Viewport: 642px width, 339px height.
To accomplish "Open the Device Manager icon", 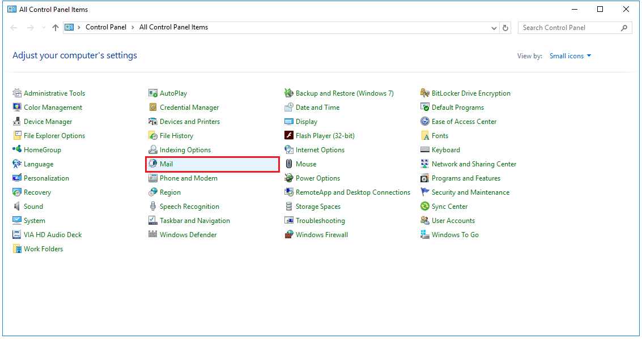I will [17, 122].
